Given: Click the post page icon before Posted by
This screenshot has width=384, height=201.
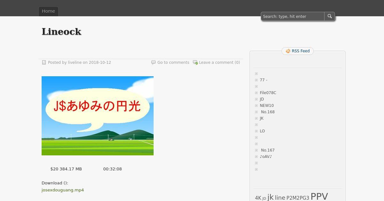Looking at the screenshot, I should coord(44,63).
